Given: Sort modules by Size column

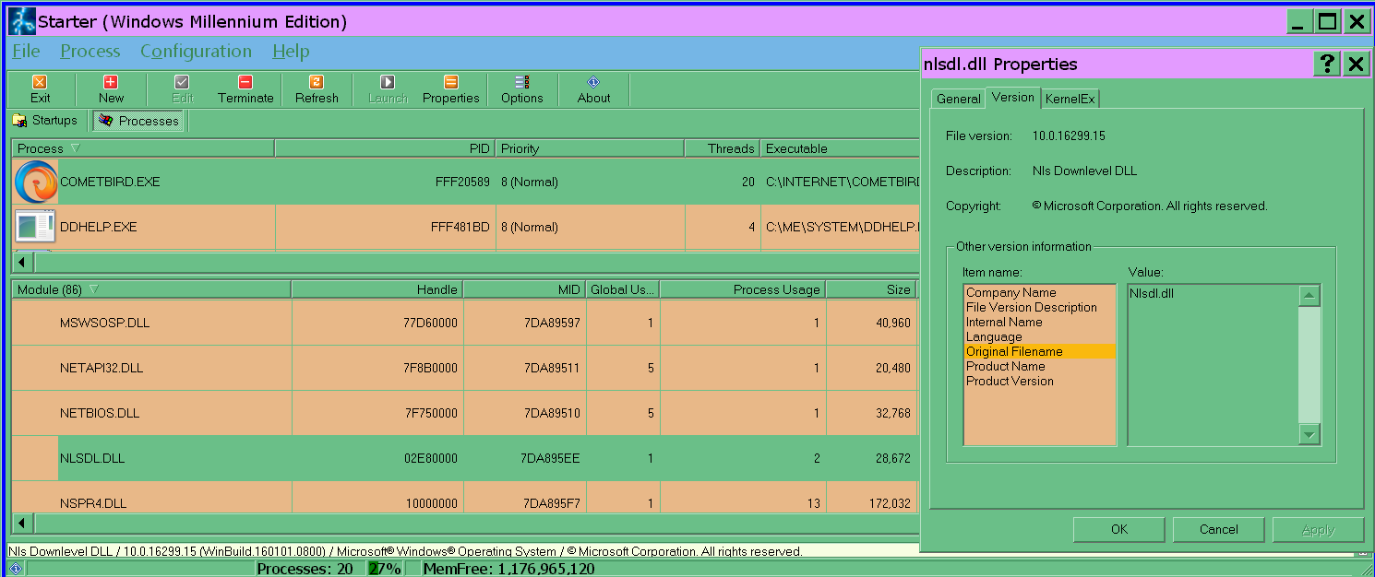Looking at the screenshot, I should click(x=870, y=289).
